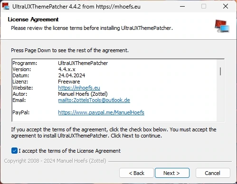Click the 'Autor:' label
237x184 pixels.
[x=20, y=94]
